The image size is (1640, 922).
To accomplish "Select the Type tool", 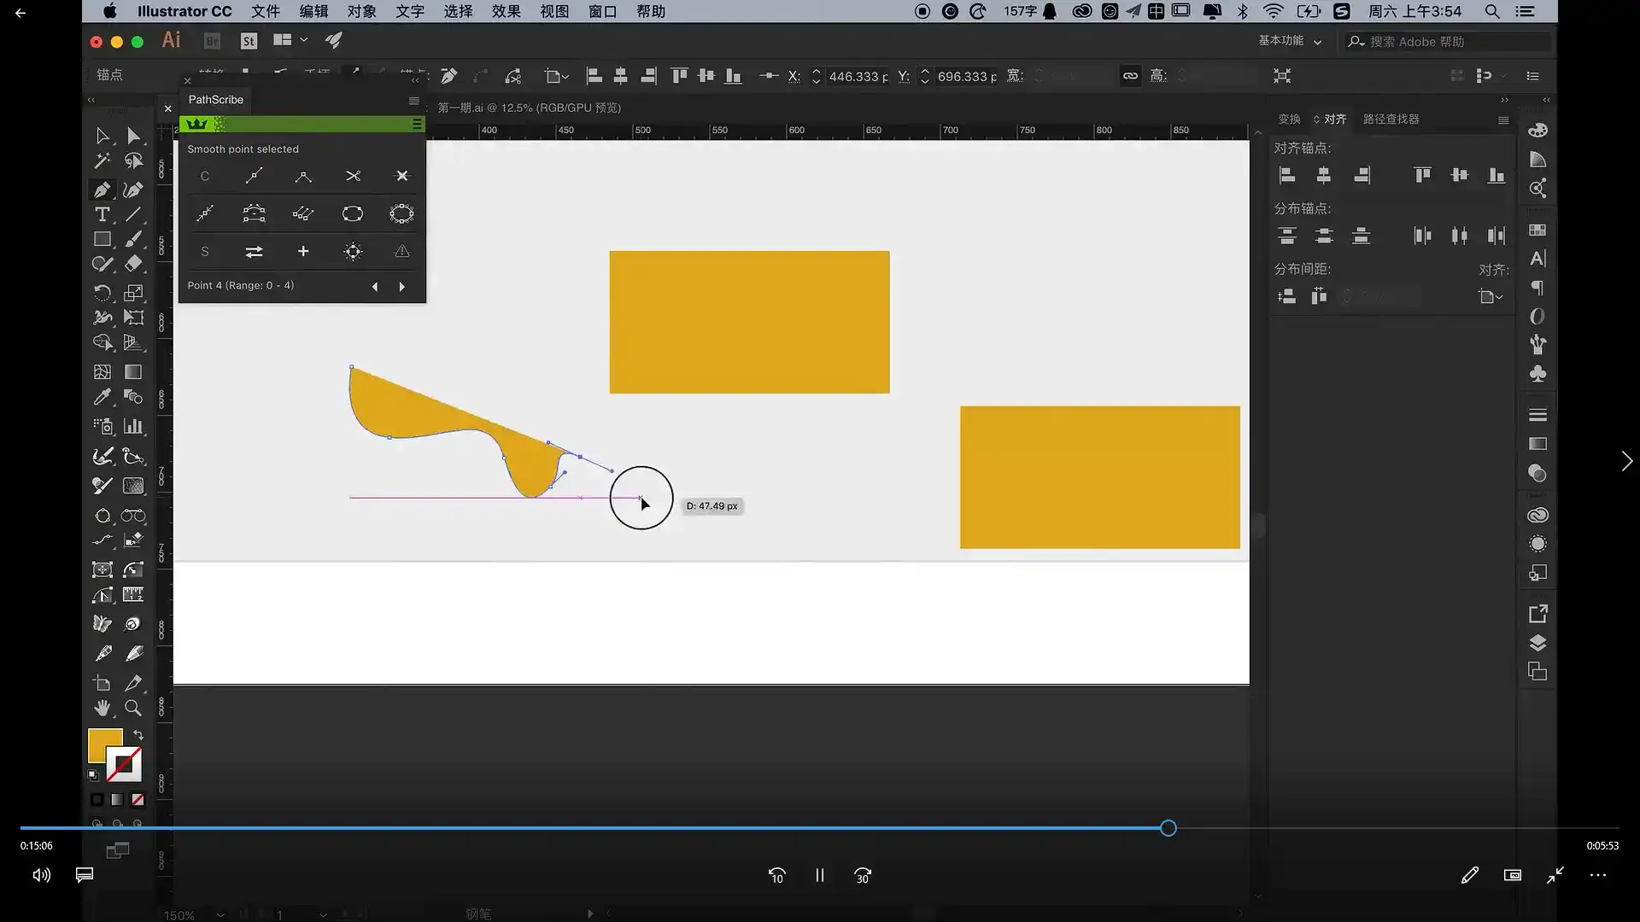I will [x=102, y=214].
